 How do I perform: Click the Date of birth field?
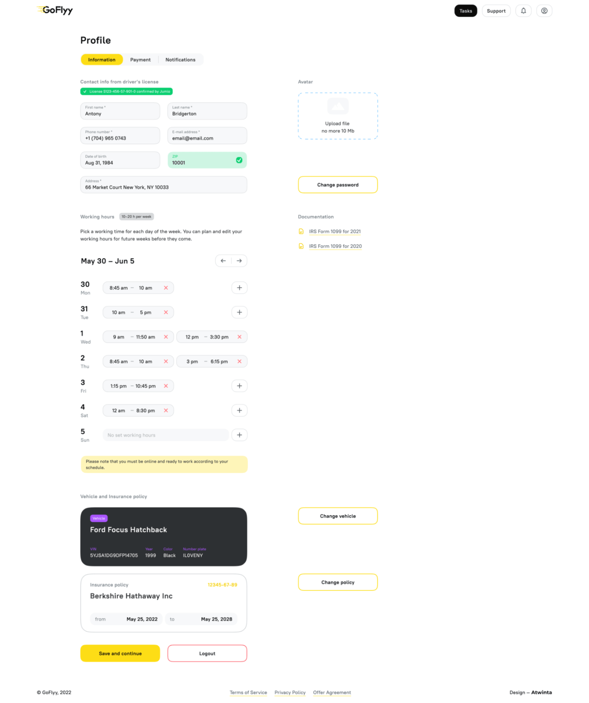click(120, 160)
